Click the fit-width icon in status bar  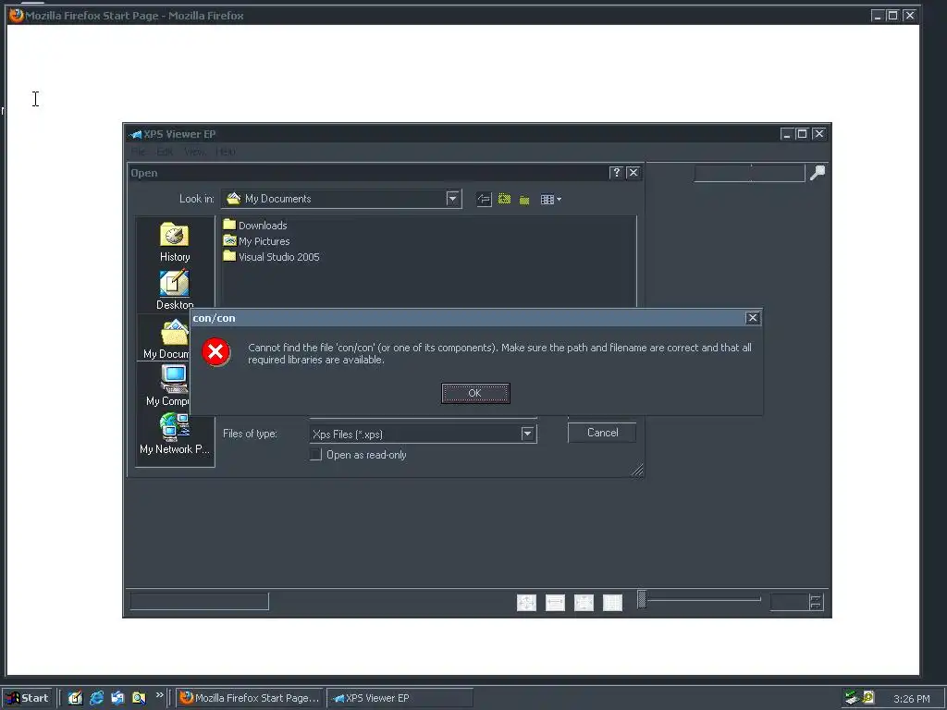[x=555, y=603]
